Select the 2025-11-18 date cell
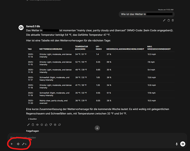190x151 pixels. click(31, 86)
